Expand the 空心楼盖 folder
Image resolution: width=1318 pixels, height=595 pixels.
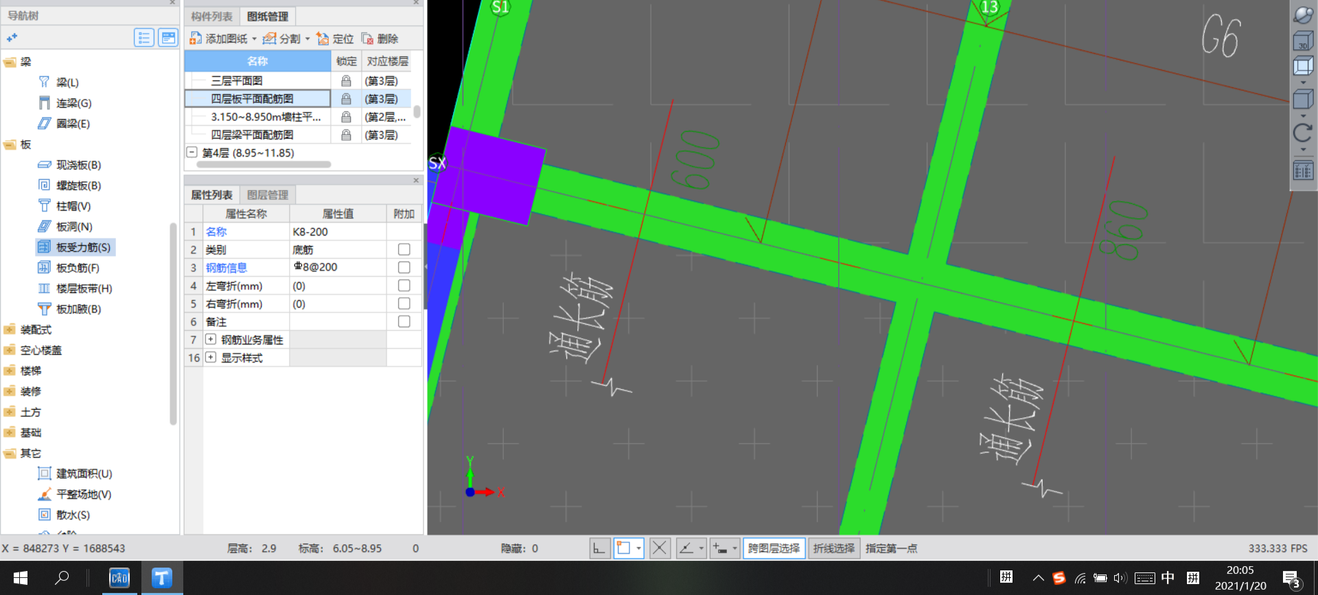[x=10, y=351]
